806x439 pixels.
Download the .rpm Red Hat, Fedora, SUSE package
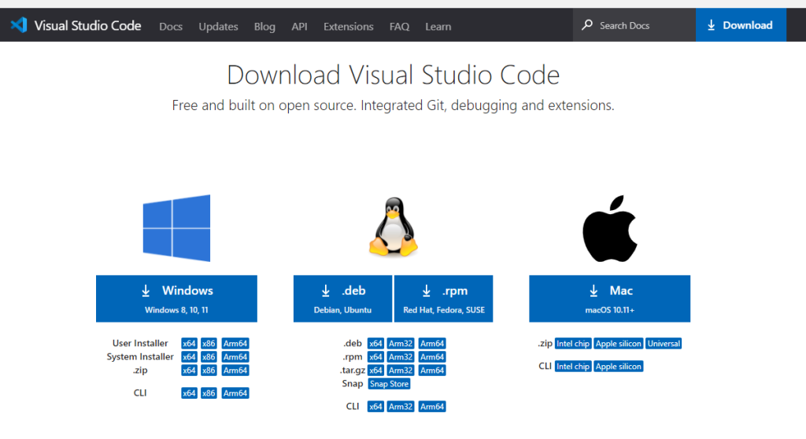tap(444, 299)
